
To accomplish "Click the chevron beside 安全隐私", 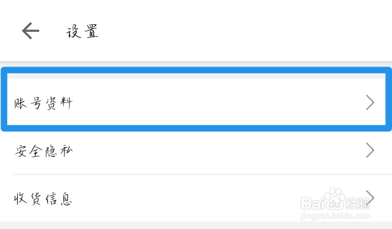I will [x=370, y=150].
